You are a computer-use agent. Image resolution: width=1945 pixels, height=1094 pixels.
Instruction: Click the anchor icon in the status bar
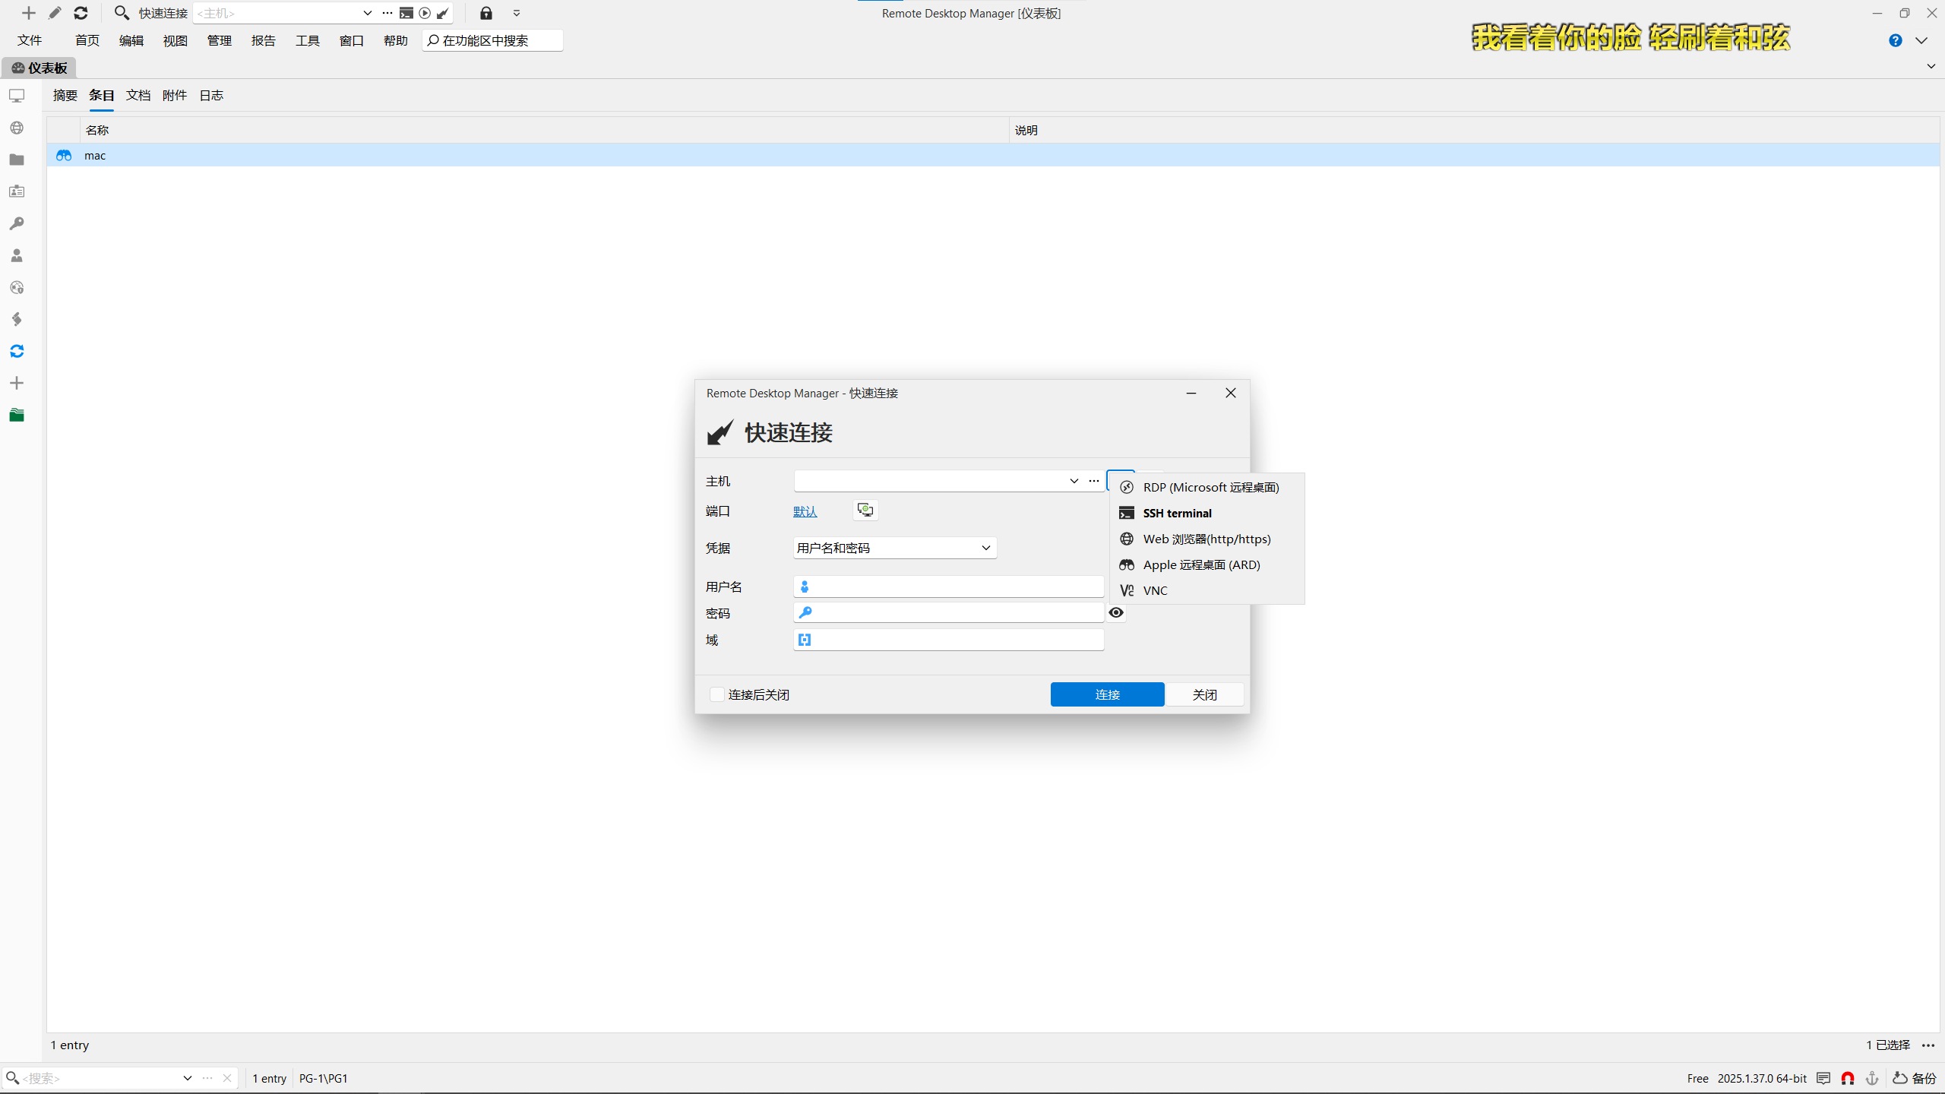[1872, 1078]
